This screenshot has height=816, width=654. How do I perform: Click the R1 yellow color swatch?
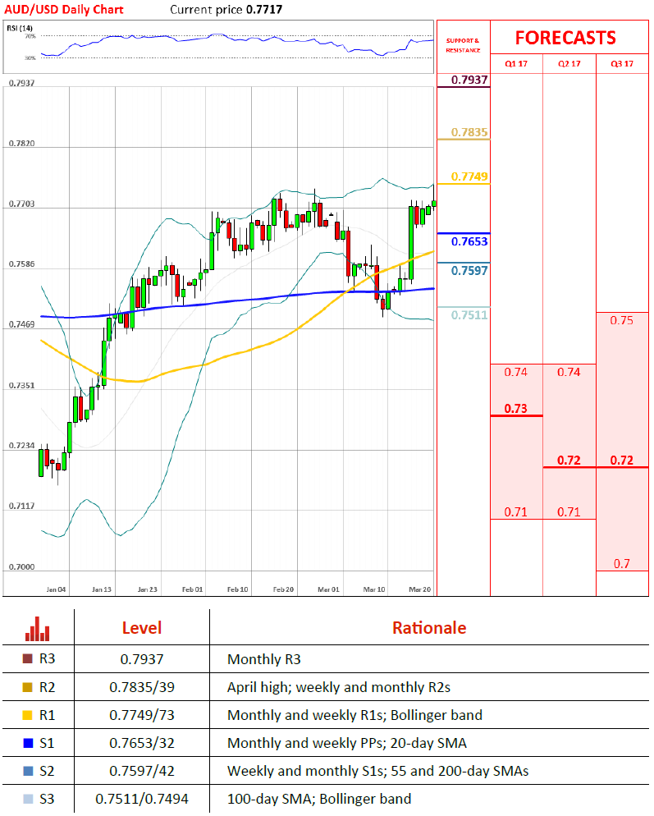[28, 715]
